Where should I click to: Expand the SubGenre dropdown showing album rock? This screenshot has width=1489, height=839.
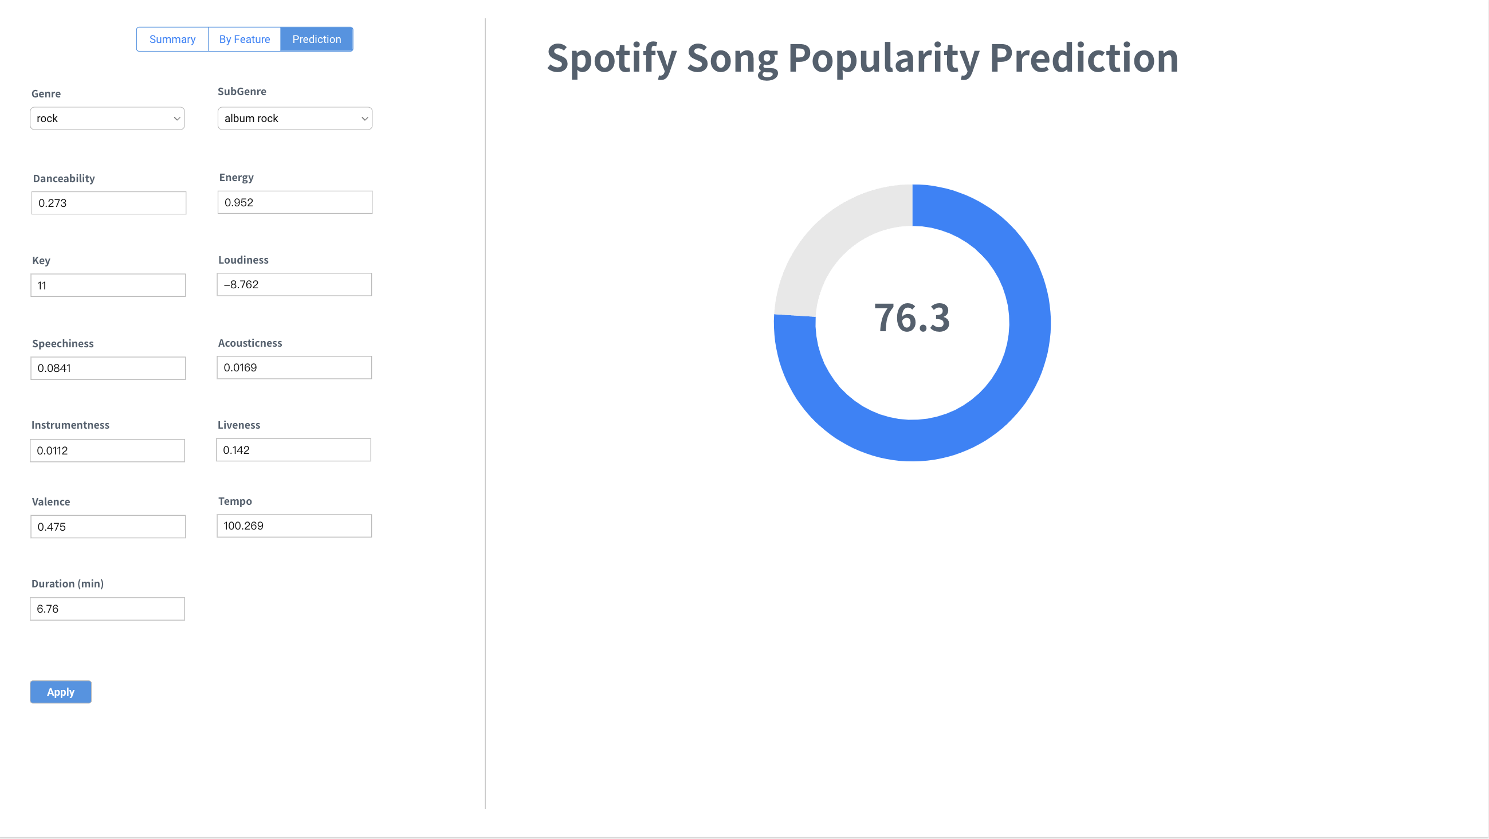295,119
